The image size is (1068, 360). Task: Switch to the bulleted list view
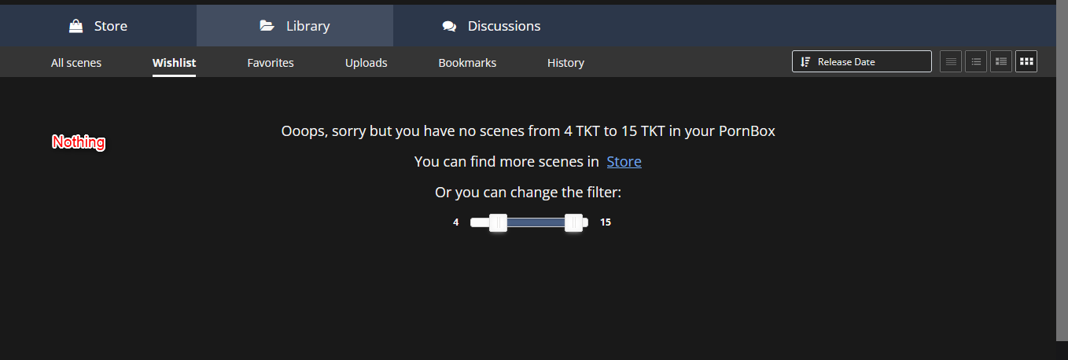[976, 61]
